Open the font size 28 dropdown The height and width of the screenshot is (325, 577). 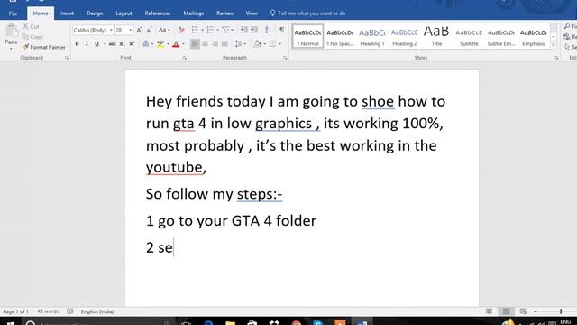pos(130,30)
